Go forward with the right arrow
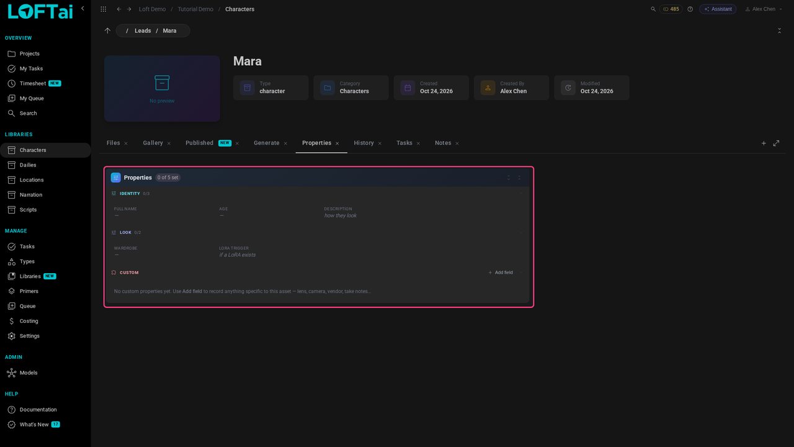The height and width of the screenshot is (447, 794). coord(129,9)
